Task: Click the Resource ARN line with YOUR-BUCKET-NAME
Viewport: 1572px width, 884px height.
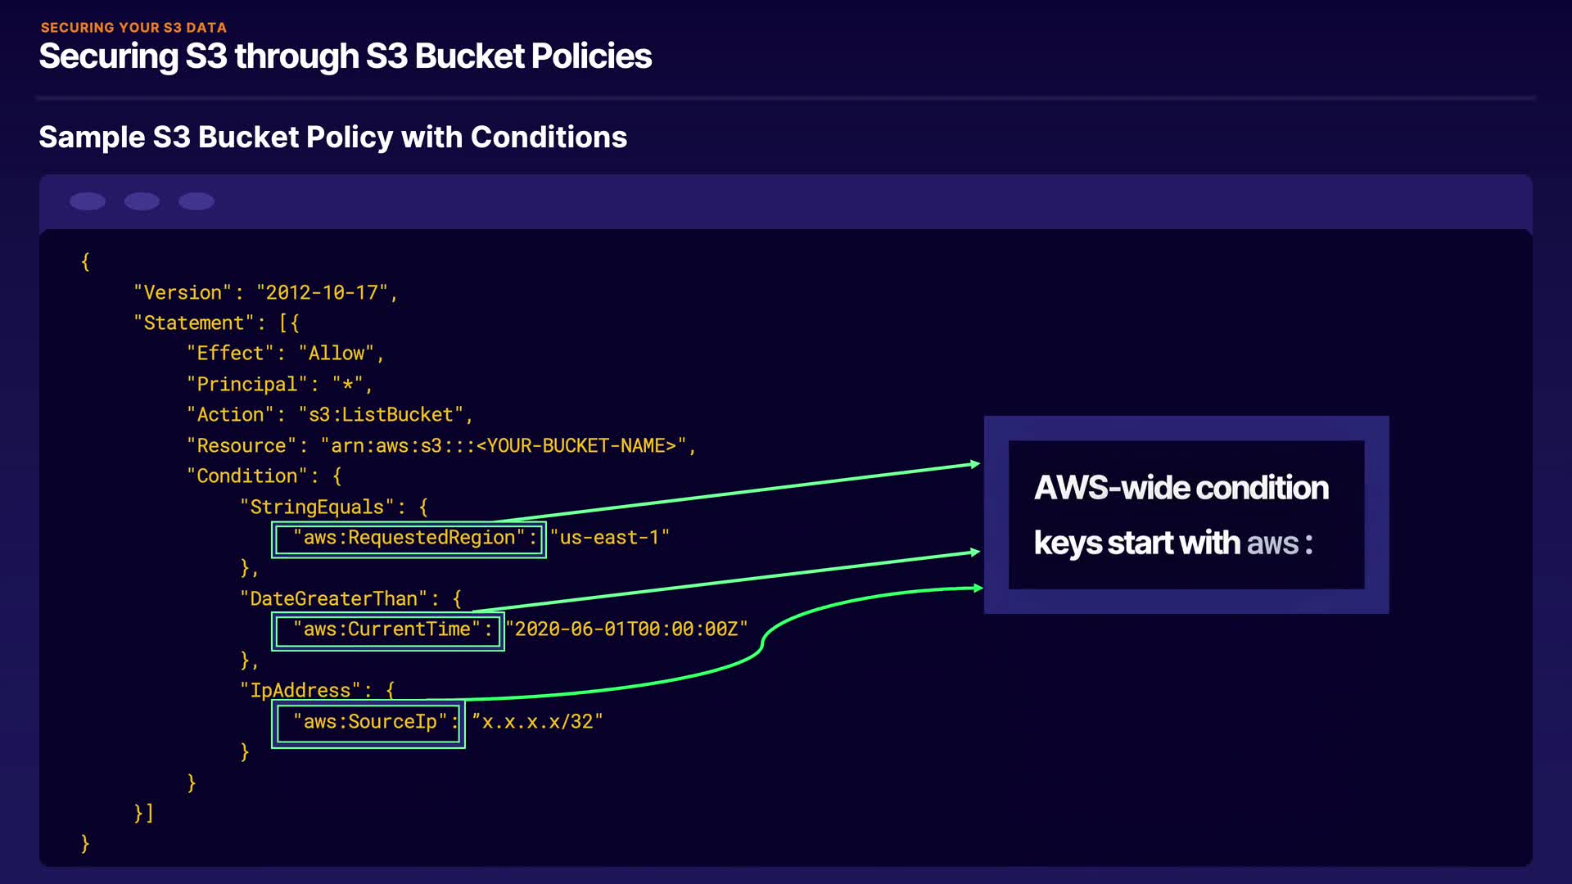Action: click(x=440, y=446)
